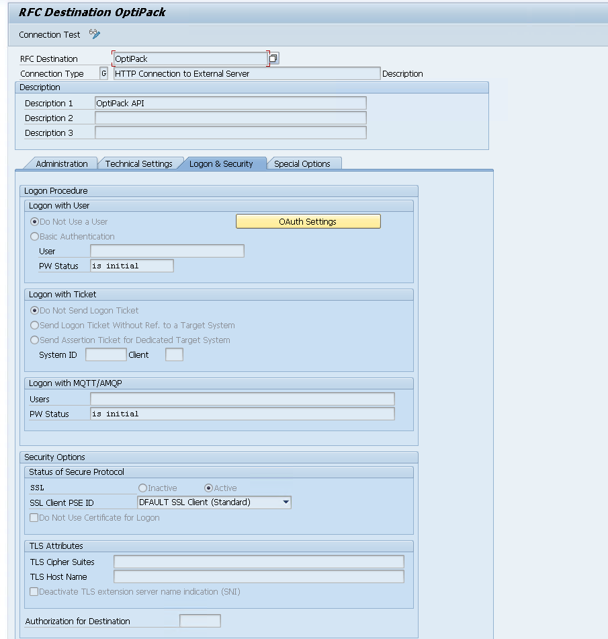The image size is (608, 639).
Task: Select Basic Authentication radio button
Action: click(x=35, y=236)
